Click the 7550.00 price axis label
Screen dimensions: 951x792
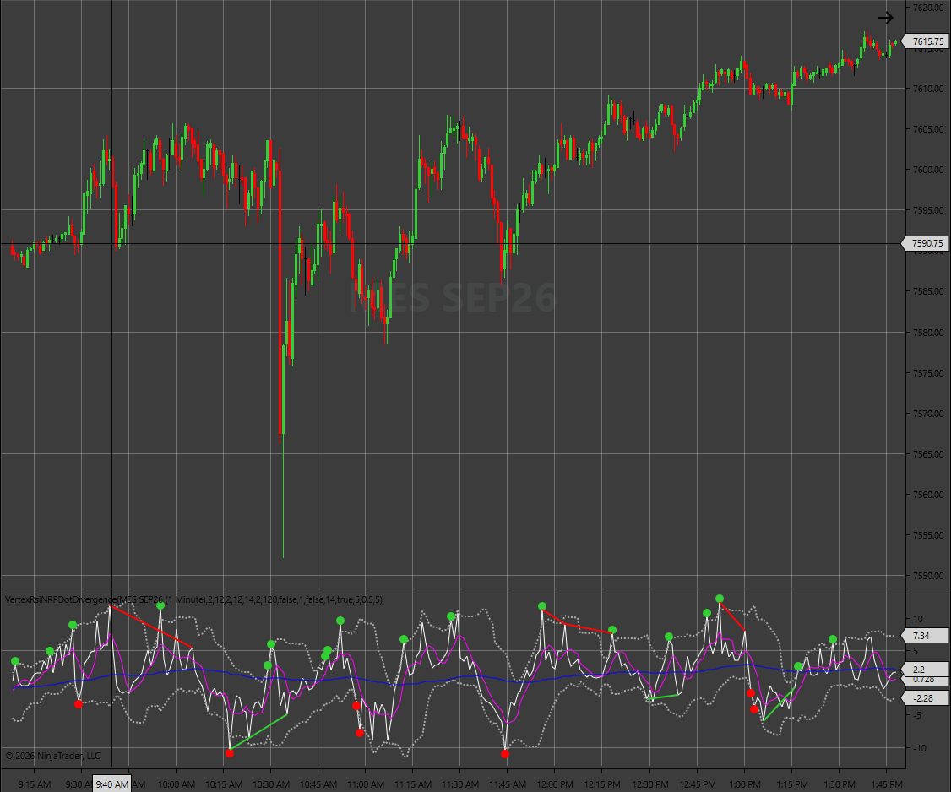pyautogui.click(x=928, y=576)
